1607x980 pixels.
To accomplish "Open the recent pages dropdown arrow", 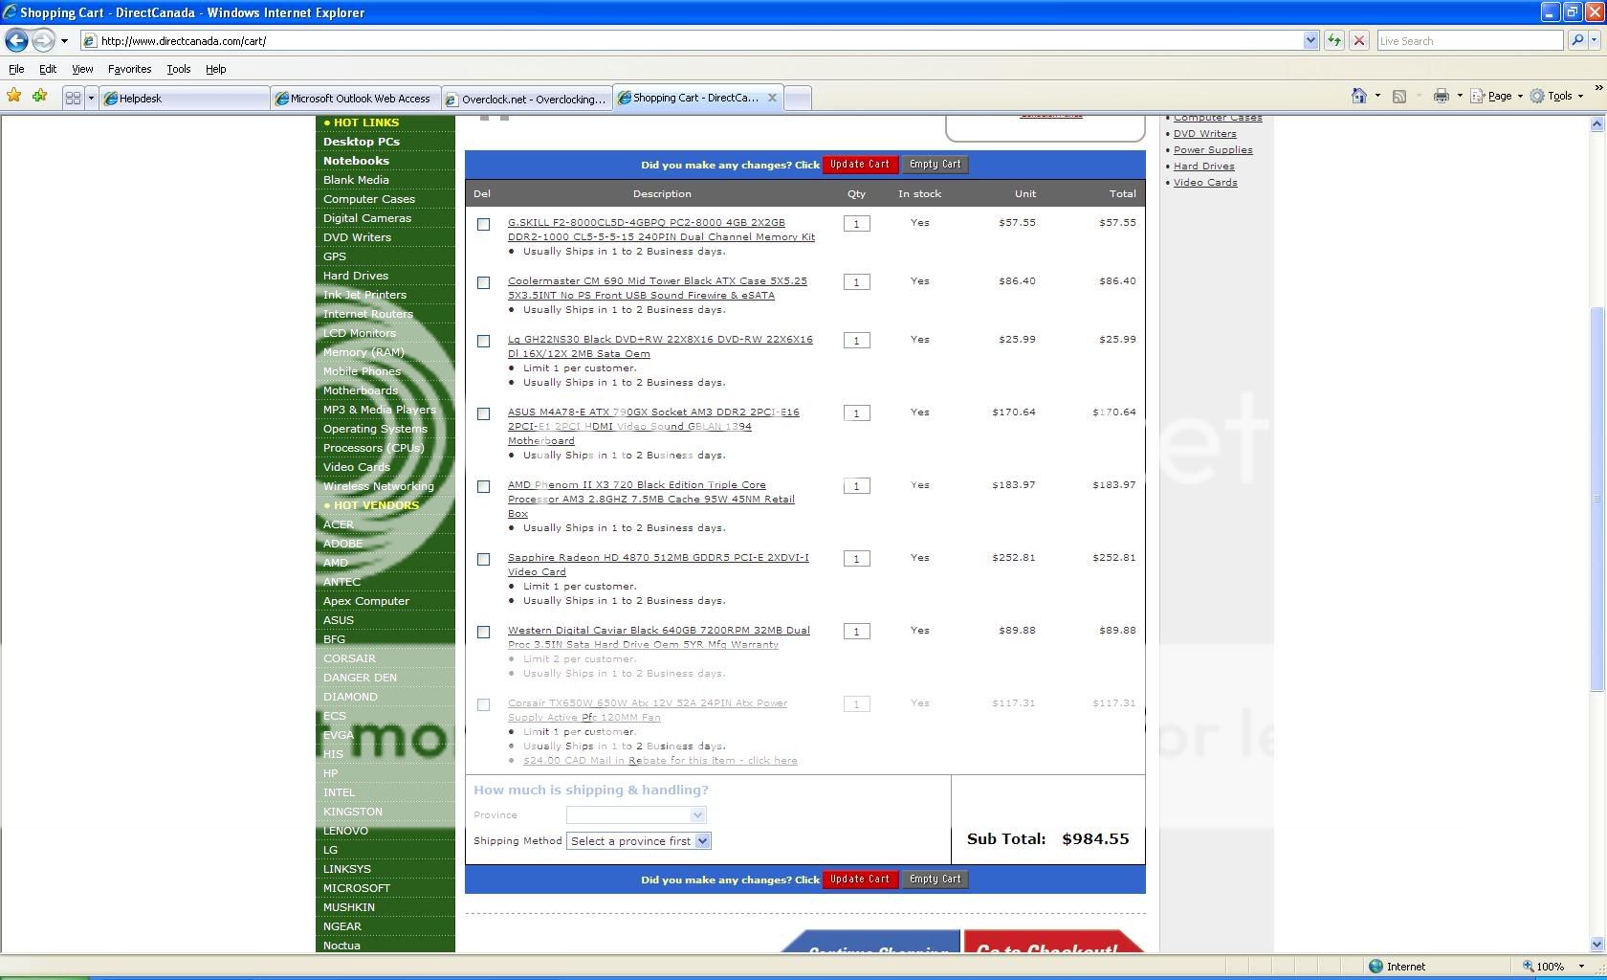I will click(64, 41).
